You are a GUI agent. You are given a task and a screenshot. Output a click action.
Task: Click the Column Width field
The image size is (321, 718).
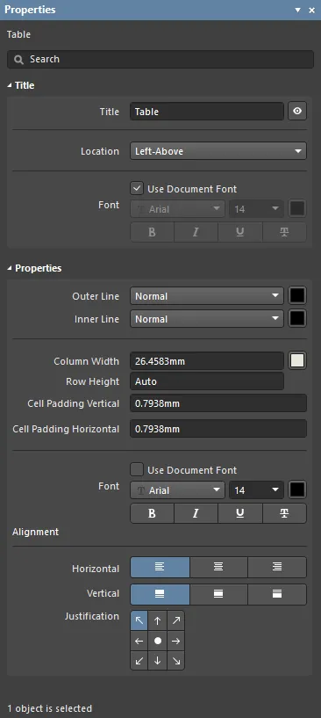tap(207, 361)
